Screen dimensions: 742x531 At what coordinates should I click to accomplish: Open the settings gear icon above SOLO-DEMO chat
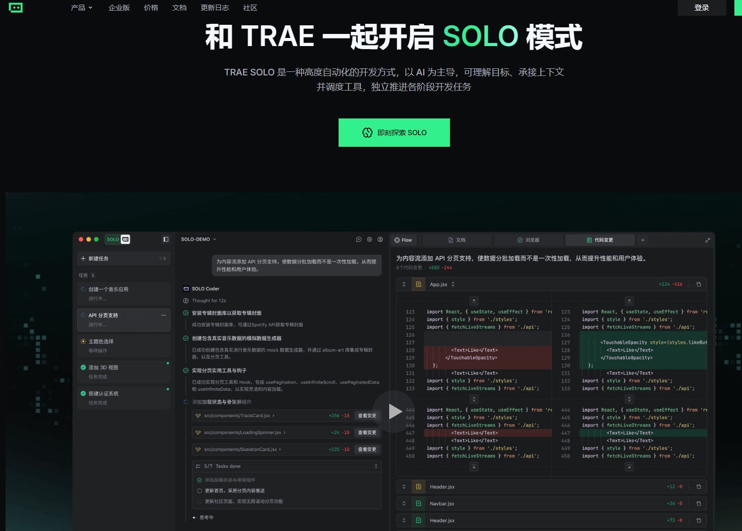click(369, 239)
